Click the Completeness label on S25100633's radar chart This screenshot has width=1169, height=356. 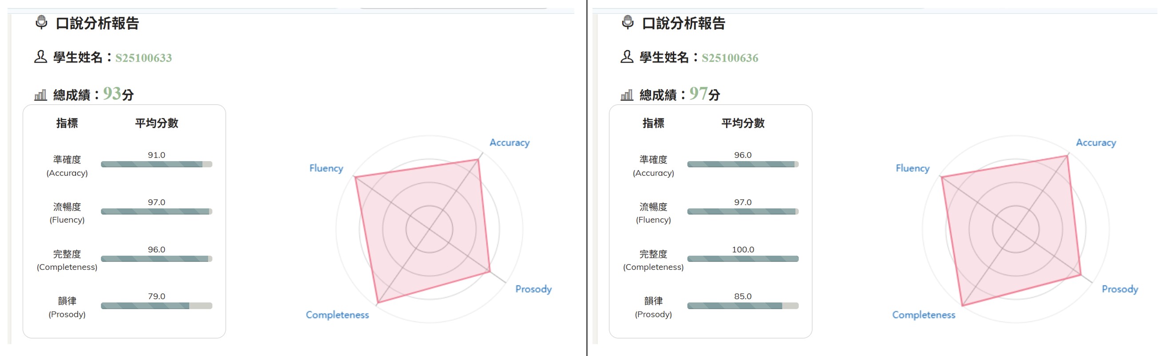coord(337,315)
